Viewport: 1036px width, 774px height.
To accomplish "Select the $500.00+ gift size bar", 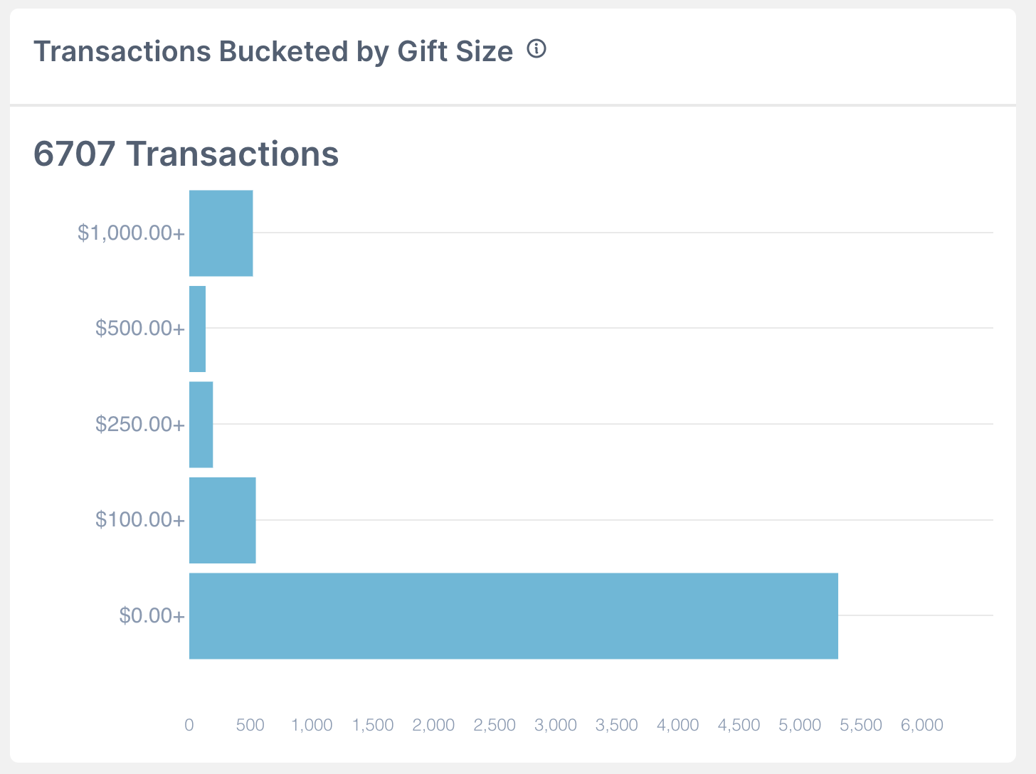I will click(x=198, y=329).
